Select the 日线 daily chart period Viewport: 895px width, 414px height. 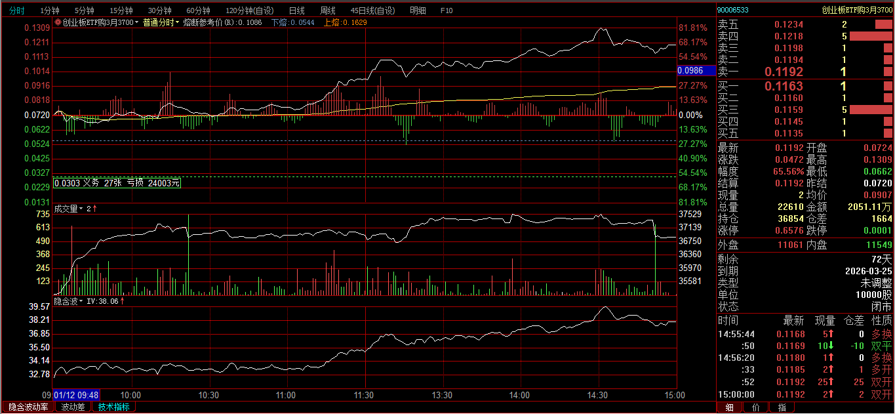pyautogui.click(x=296, y=10)
